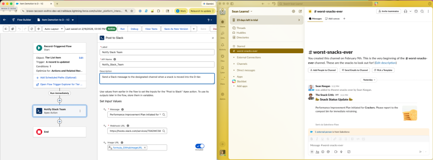Remove the formula_GitHubImageURL pill from Image URL
433x160 pixels.
point(145,147)
